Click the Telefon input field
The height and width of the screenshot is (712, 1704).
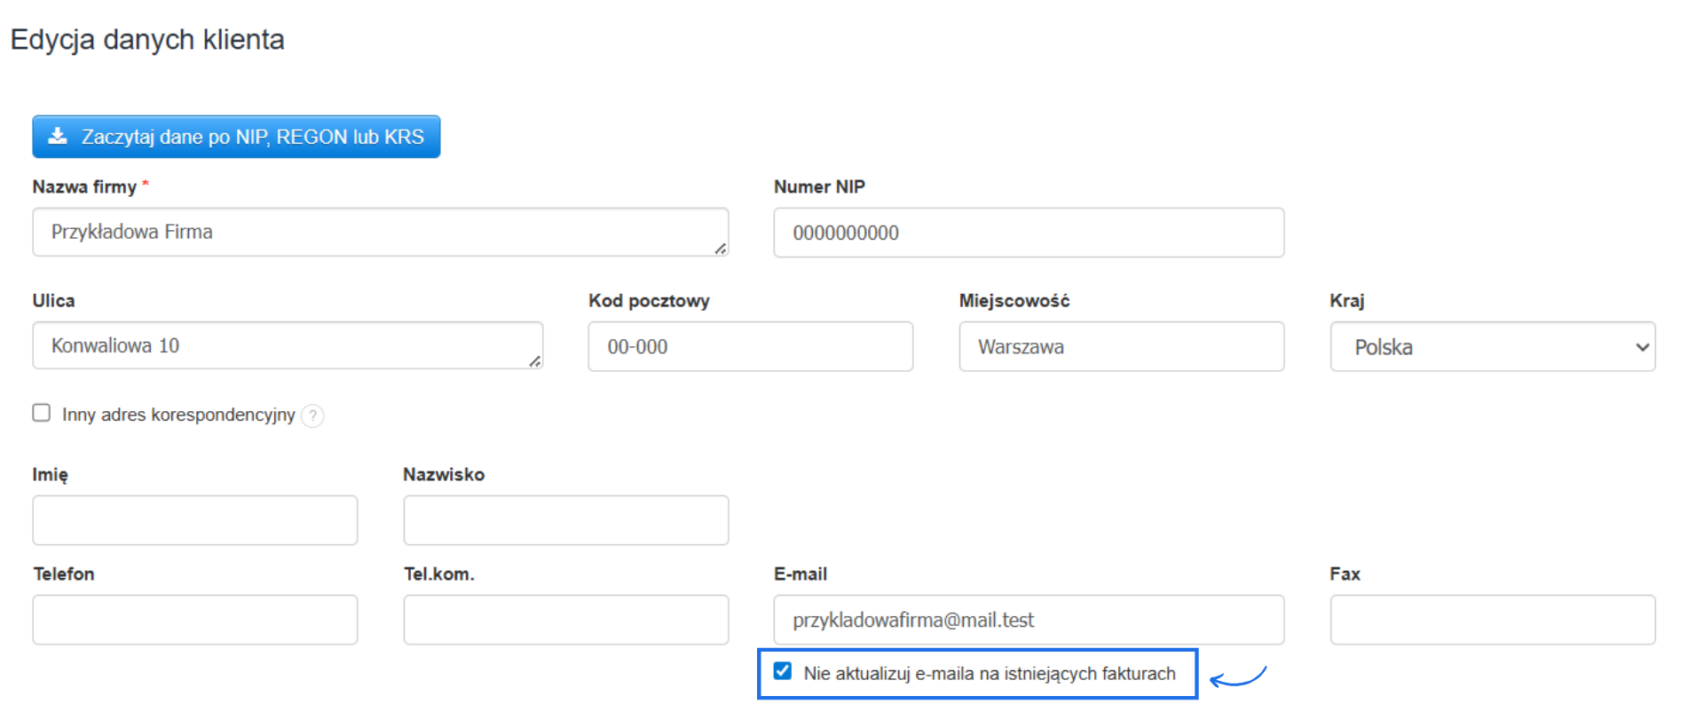(195, 620)
